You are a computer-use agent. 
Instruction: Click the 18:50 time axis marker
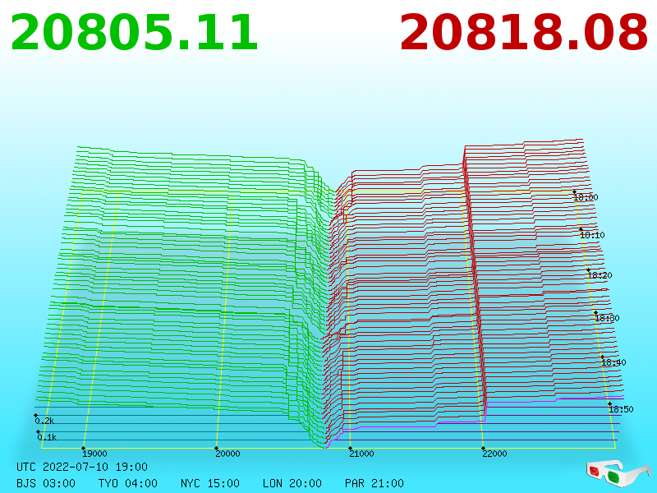coord(621,409)
